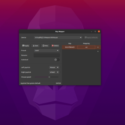Select the RIGHTBRACE key cell
Viewport: 125px width, 125px height.
[x=70, y=47]
